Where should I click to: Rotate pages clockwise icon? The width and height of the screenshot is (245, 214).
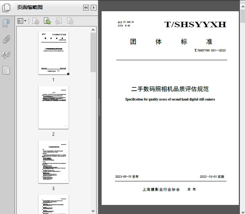(70, 21)
